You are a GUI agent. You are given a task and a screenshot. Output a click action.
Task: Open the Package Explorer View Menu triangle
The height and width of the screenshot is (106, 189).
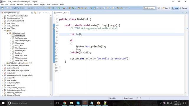(43, 12)
